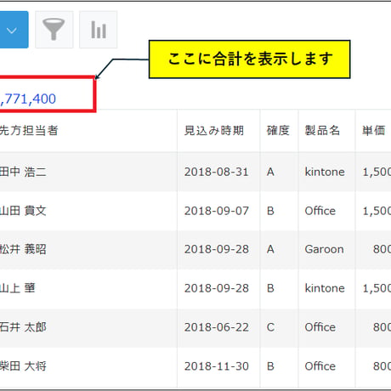Select the 山上 肇 row name
Screen dimensions: 391x391
click(x=18, y=288)
